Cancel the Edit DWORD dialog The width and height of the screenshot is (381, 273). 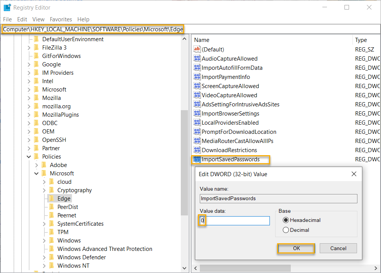(338, 248)
